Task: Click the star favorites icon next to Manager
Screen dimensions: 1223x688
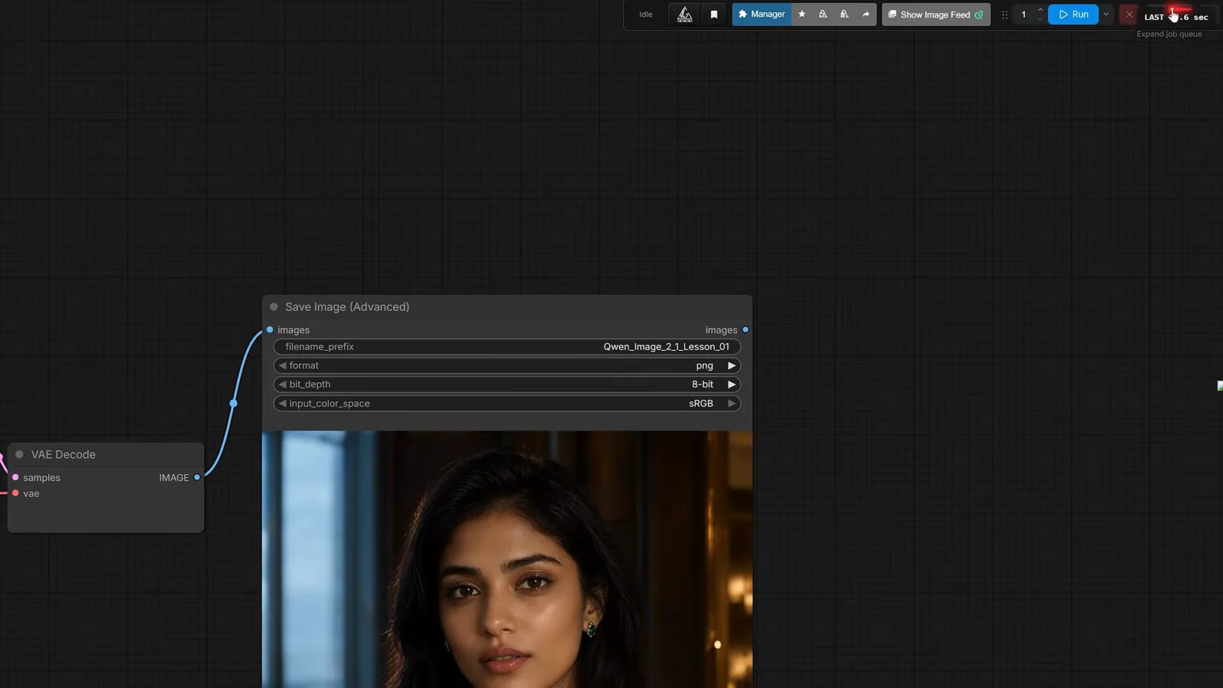Action: (x=802, y=15)
